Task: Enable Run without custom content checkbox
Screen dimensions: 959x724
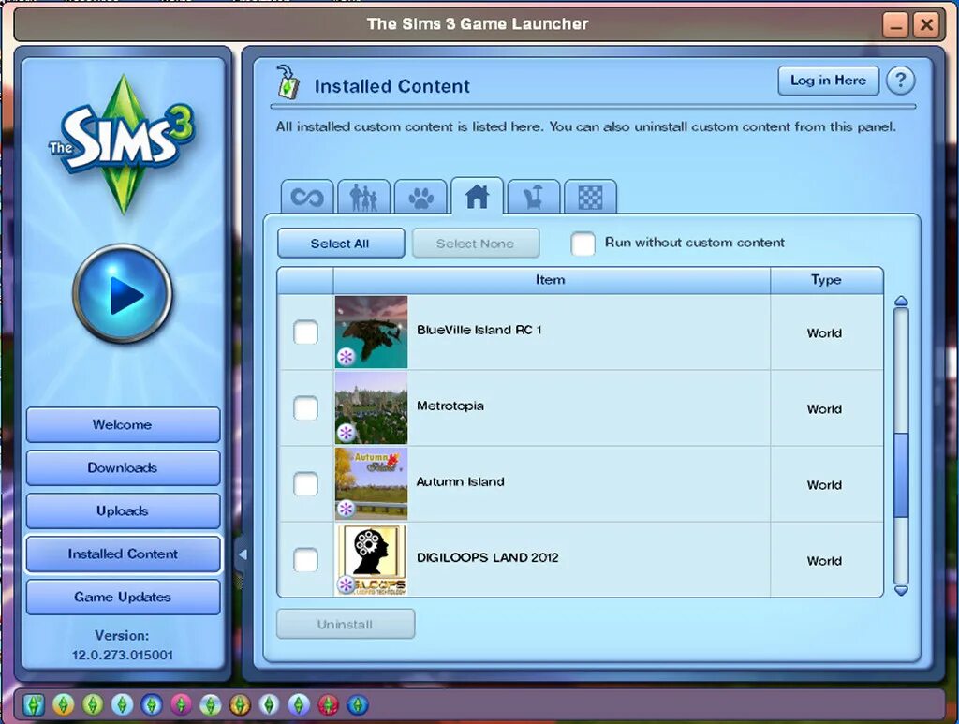Action: (x=583, y=244)
